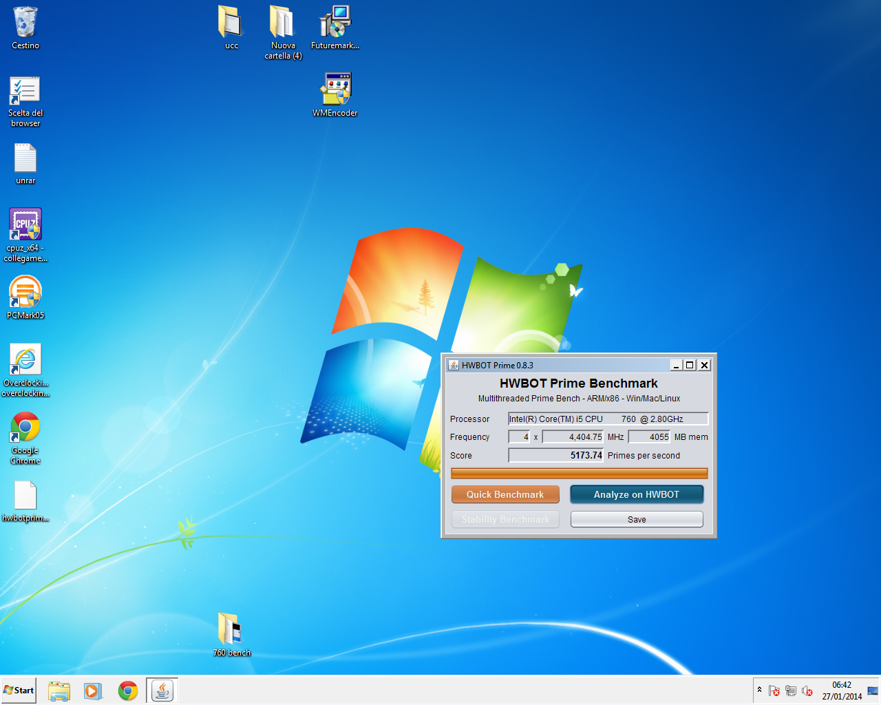The height and width of the screenshot is (705, 881).
Task: Click the network tray icon
Action: pos(791,691)
